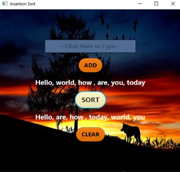
Task: Click "Hello" in the unsorted list
Action: (x=44, y=83)
